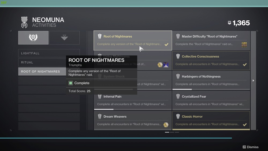
Task: Click the green Complete checkbox in tooltip
Action: pyautogui.click(x=70, y=83)
